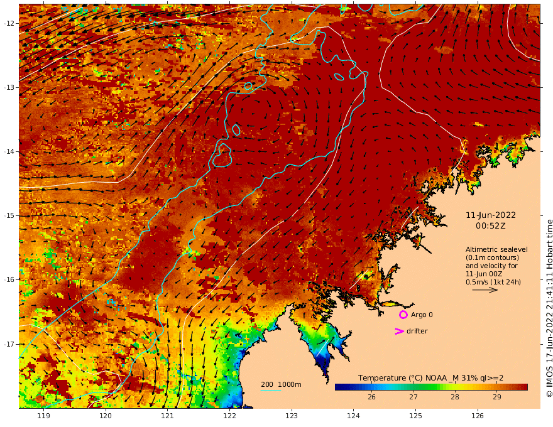Click the latitude axis label '-15'
Image resolution: width=553 pixels, height=427 pixels.
9,215
